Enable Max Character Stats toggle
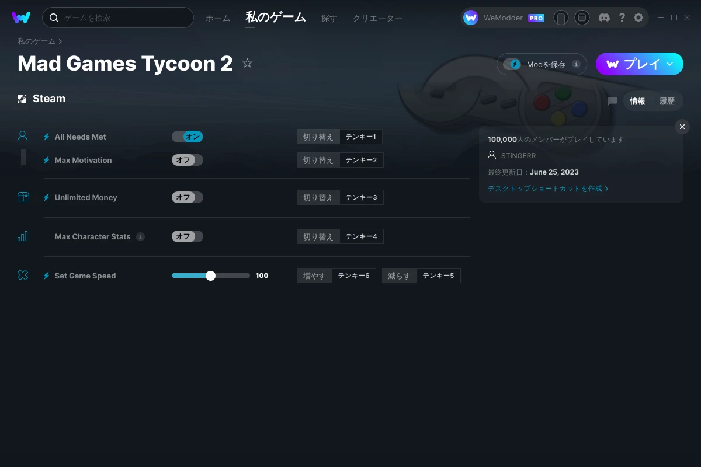 pyautogui.click(x=188, y=236)
